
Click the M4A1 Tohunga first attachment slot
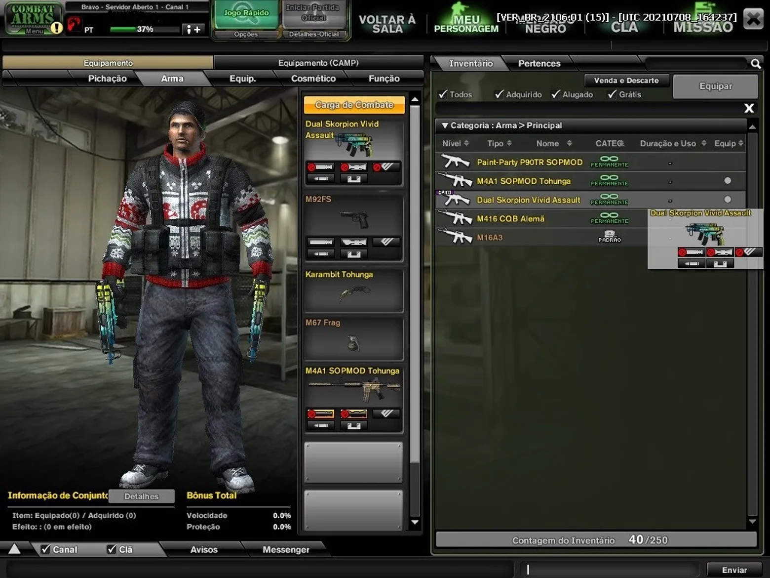pos(321,413)
